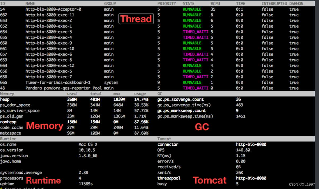Select thread http-bio-8080-exec-10
The width and height of the screenshot is (319, 189).
(x=50, y=49)
